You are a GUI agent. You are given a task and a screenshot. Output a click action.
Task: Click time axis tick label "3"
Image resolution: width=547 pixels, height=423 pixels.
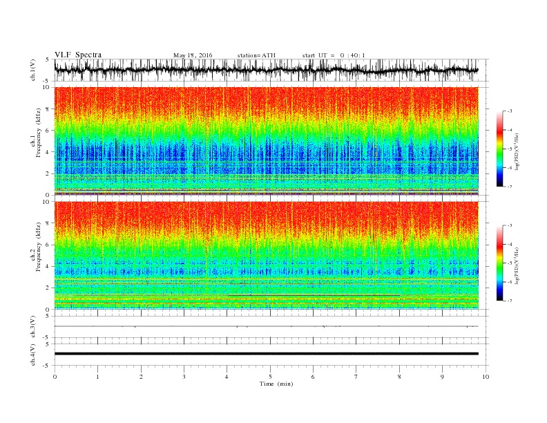(184, 377)
